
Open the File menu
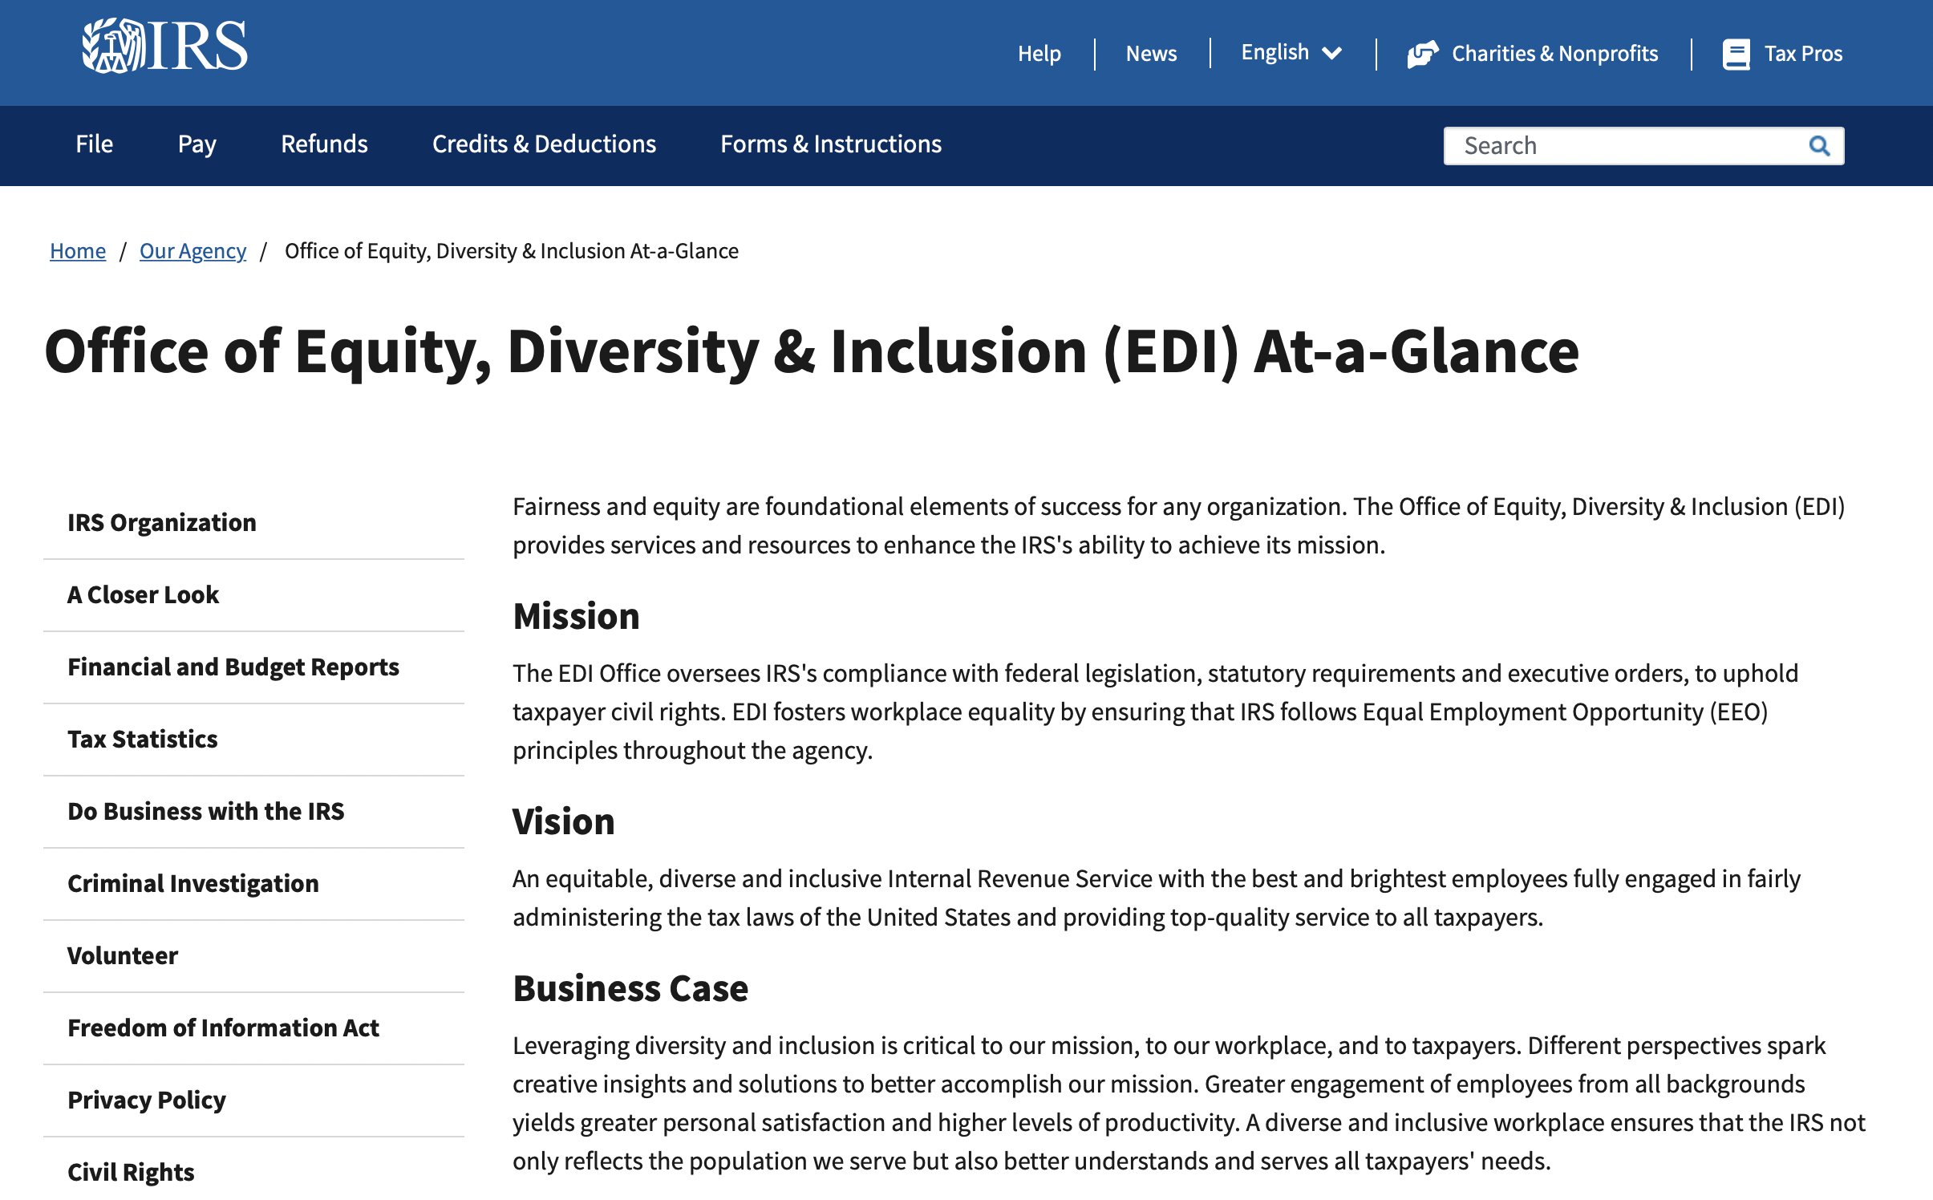pyautogui.click(x=94, y=144)
